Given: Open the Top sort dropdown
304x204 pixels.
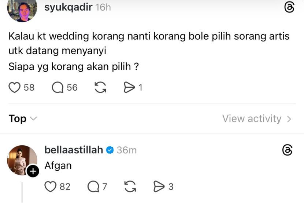Looking at the screenshot, I should [x=23, y=119].
